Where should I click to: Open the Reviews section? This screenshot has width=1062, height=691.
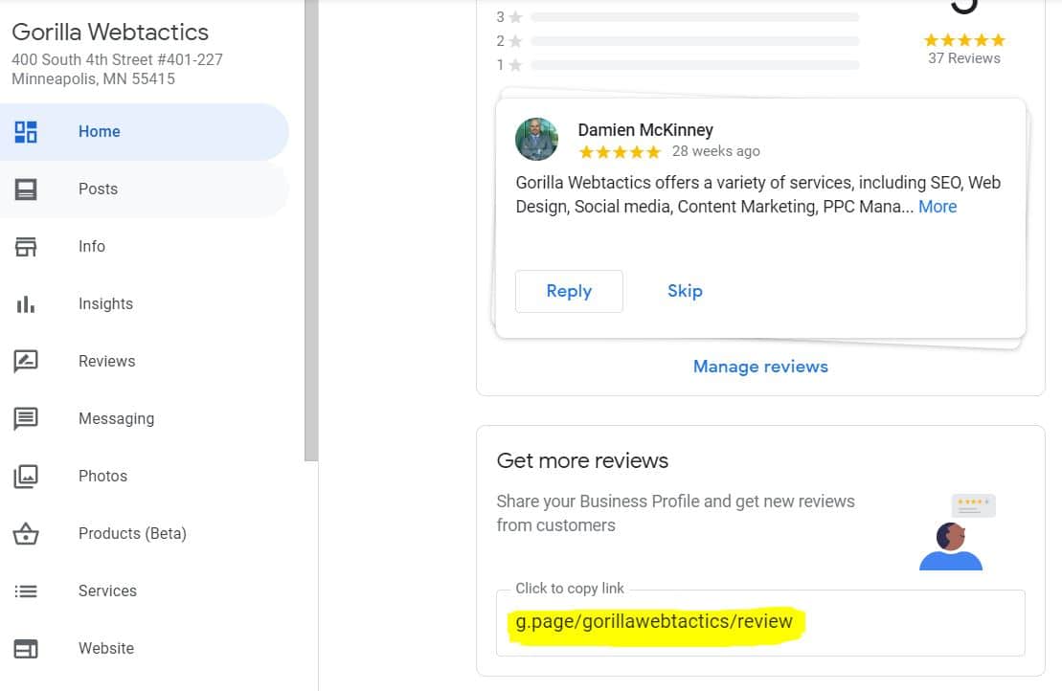[145, 362]
